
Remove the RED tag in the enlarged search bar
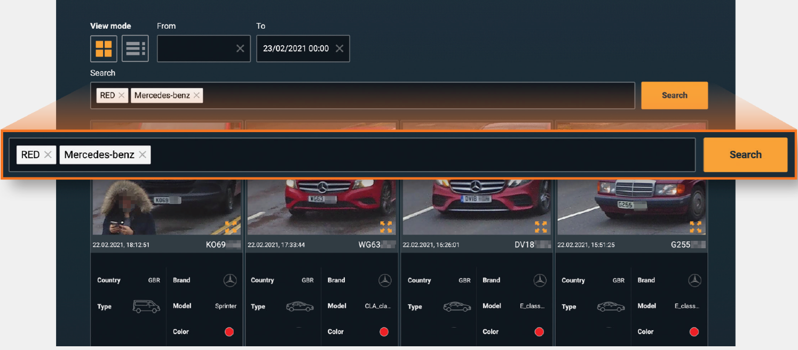click(x=48, y=154)
